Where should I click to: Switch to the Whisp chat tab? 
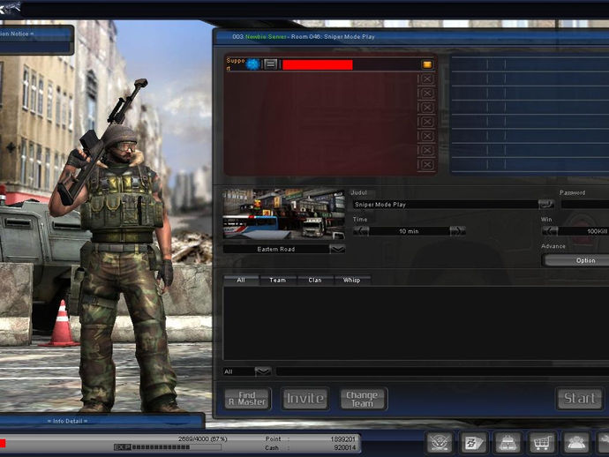pyautogui.click(x=352, y=280)
